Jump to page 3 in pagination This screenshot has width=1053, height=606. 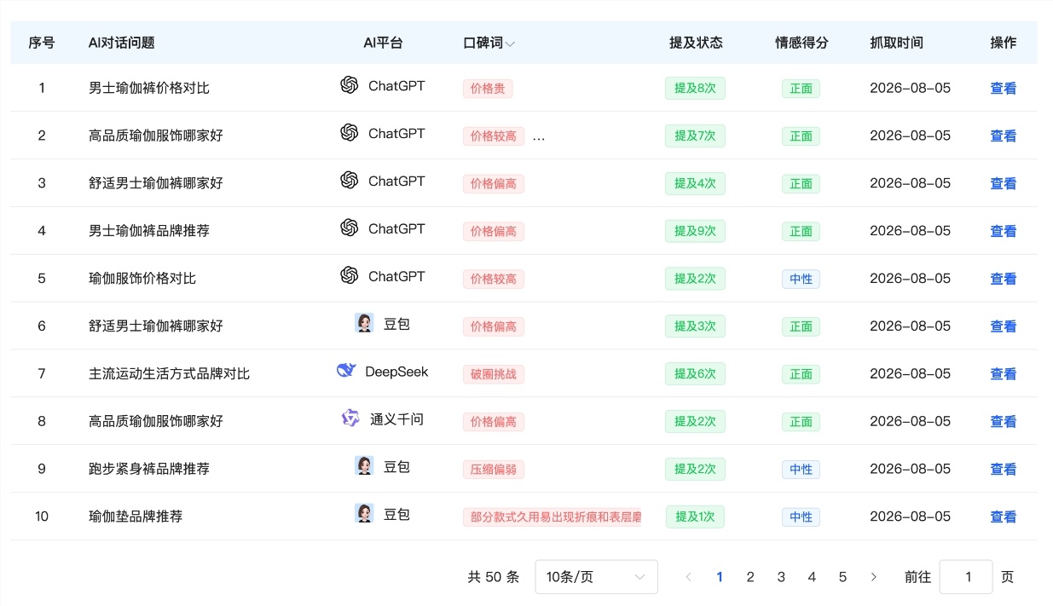[x=781, y=577]
